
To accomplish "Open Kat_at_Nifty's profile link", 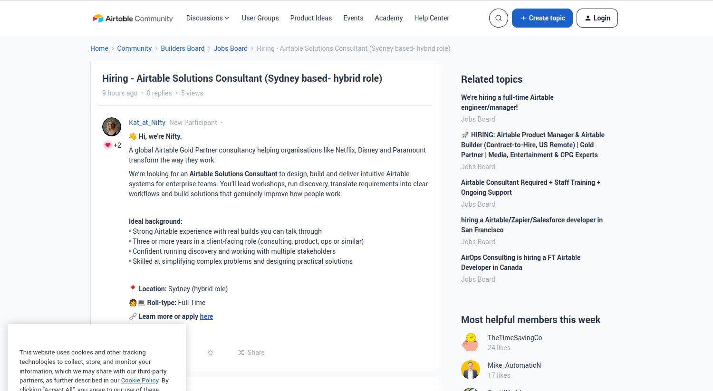I will pyautogui.click(x=147, y=122).
